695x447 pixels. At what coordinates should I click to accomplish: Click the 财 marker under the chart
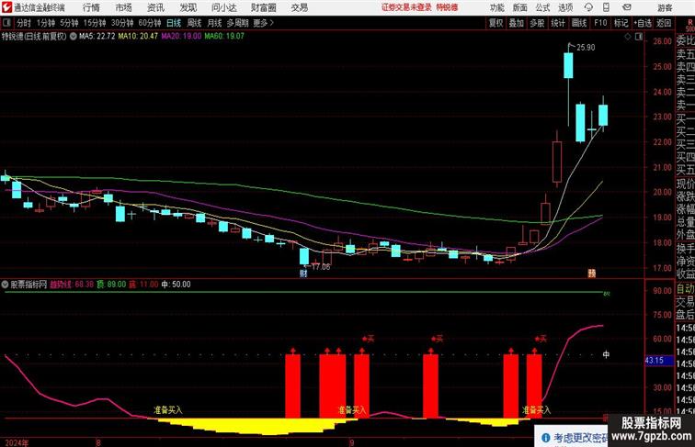[x=303, y=274]
